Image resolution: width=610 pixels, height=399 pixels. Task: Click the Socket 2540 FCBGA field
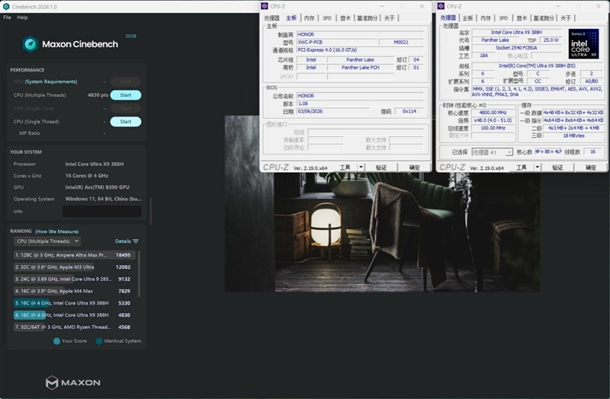(516, 48)
